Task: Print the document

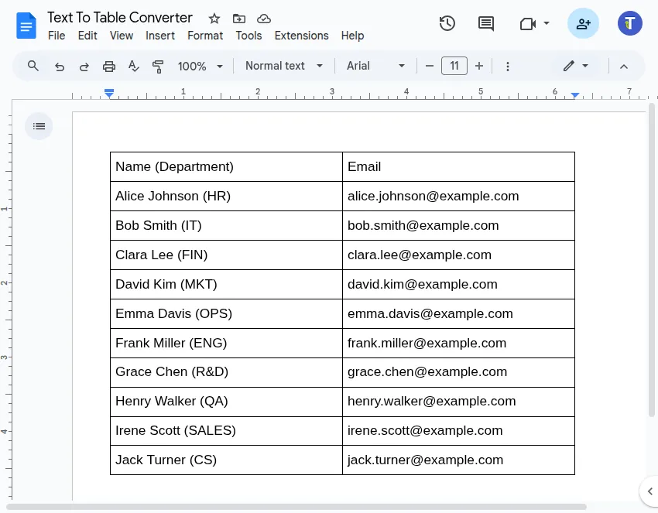Action: pos(109,66)
